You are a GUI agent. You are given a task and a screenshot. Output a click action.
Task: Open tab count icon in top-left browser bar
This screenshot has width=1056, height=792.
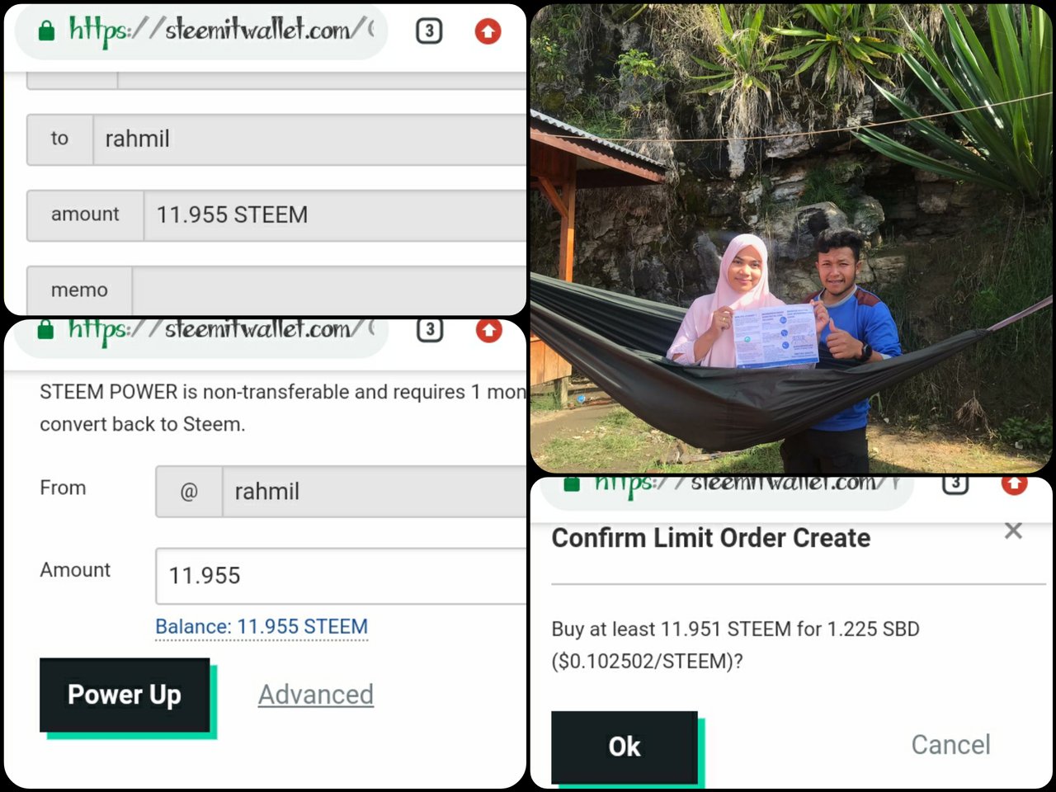point(429,31)
